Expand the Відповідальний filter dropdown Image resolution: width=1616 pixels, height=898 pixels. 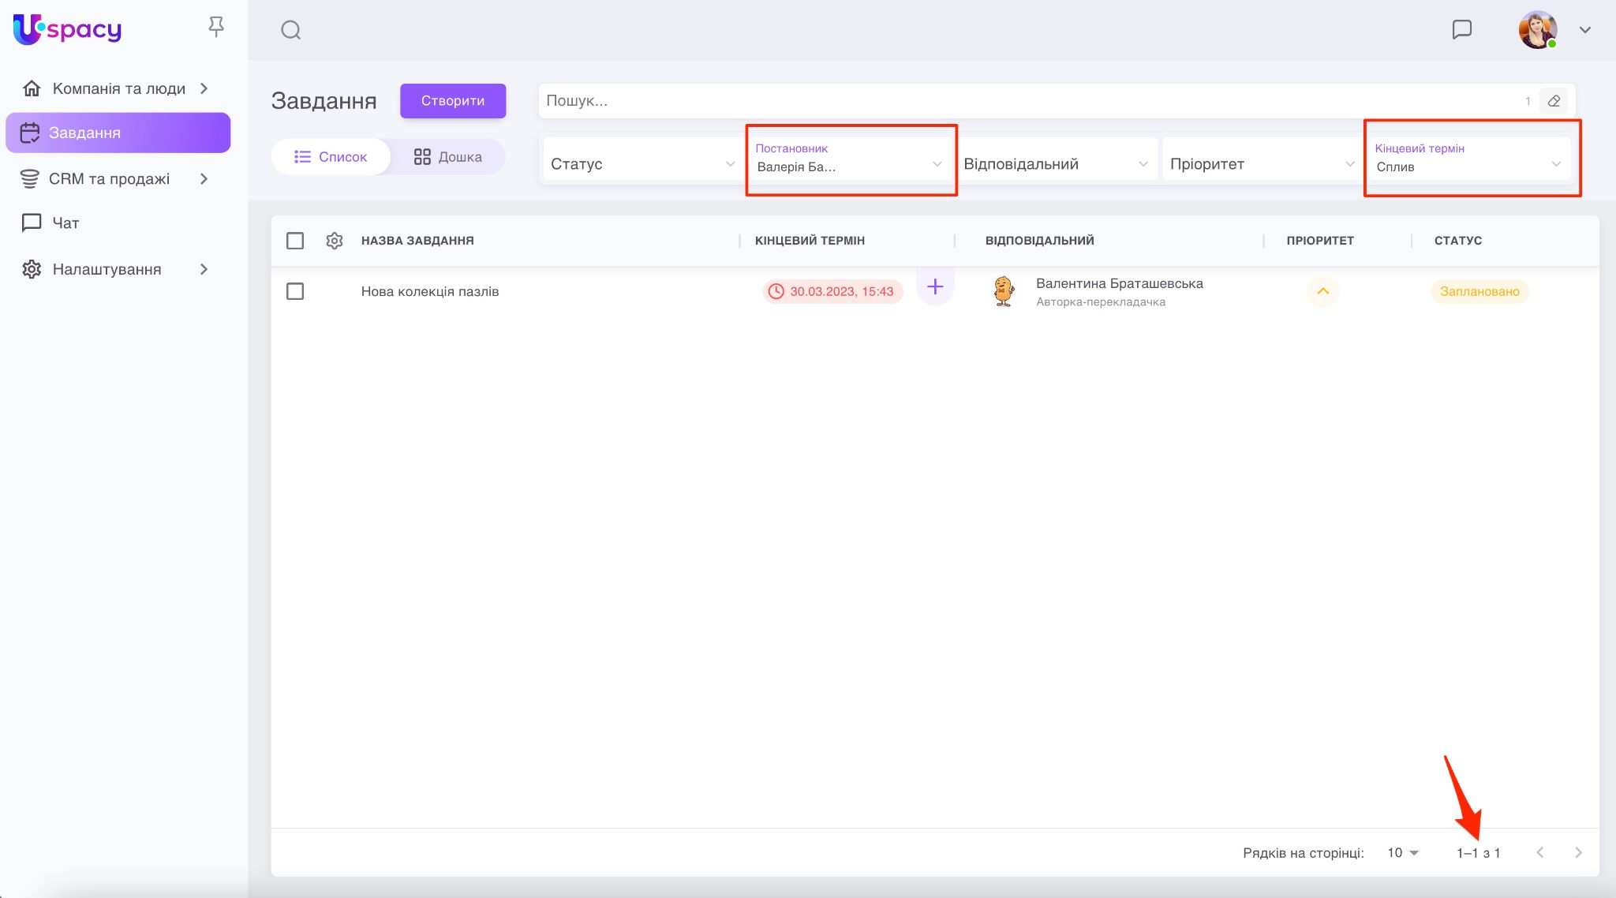[x=1054, y=164]
